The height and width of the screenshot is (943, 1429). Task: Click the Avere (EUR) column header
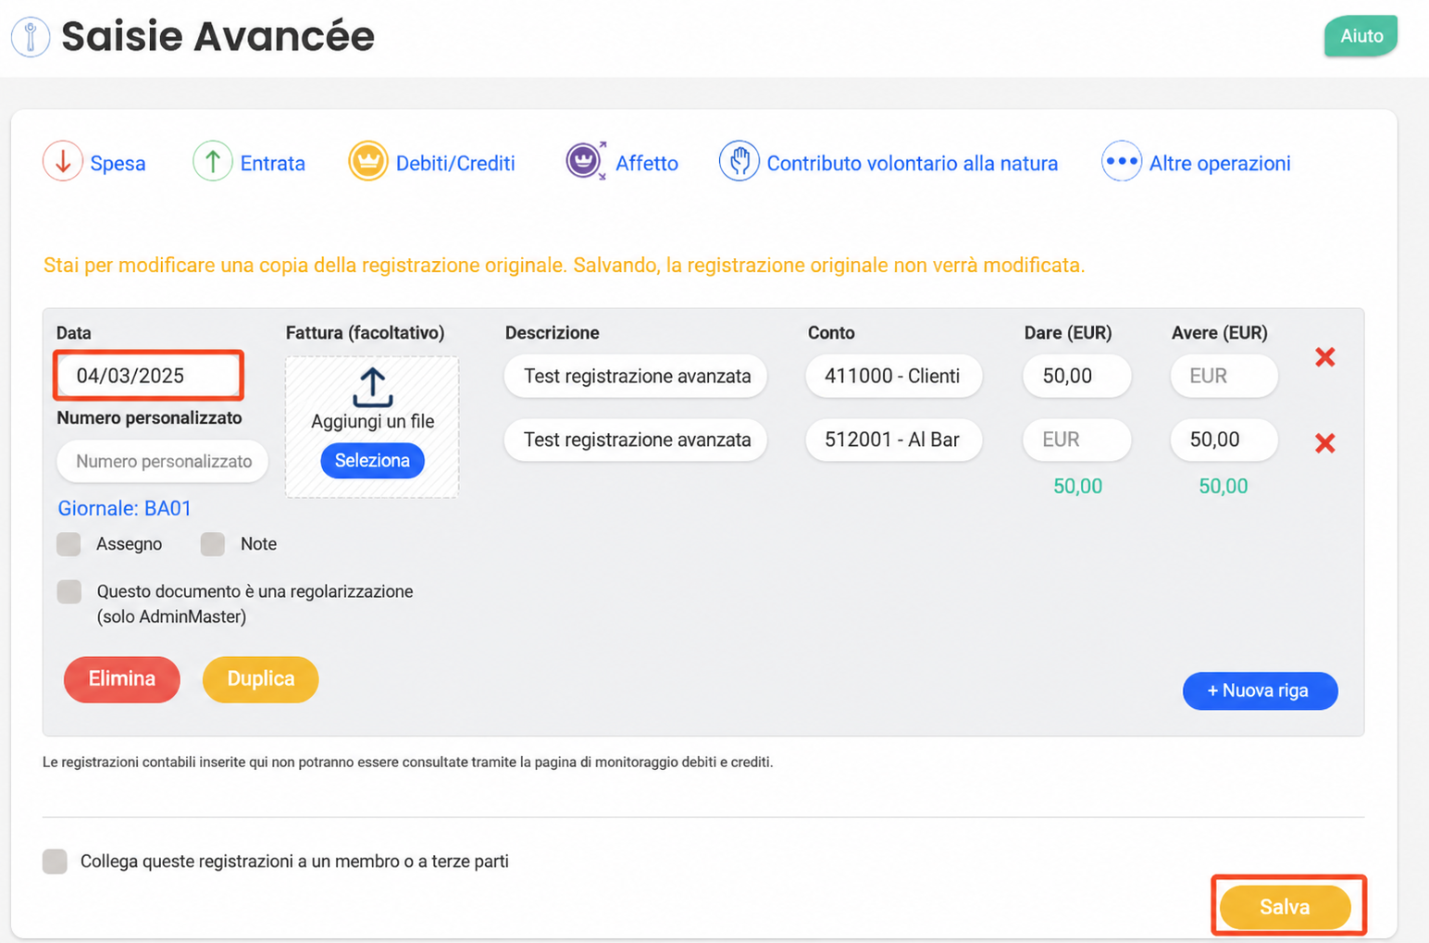tap(1219, 333)
